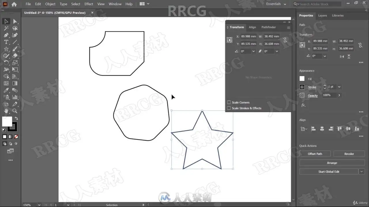Select the Shaper tool

tap(6, 56)
